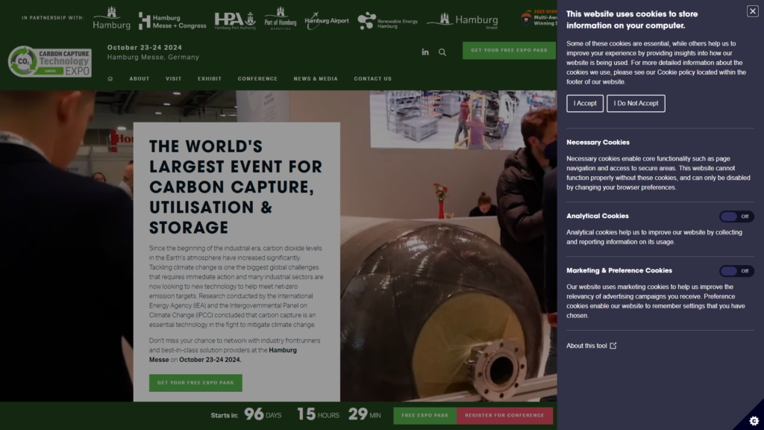Toggle Analytical Cookies switch
Viewport: 764px width, 430px height.
click(736, 216)
